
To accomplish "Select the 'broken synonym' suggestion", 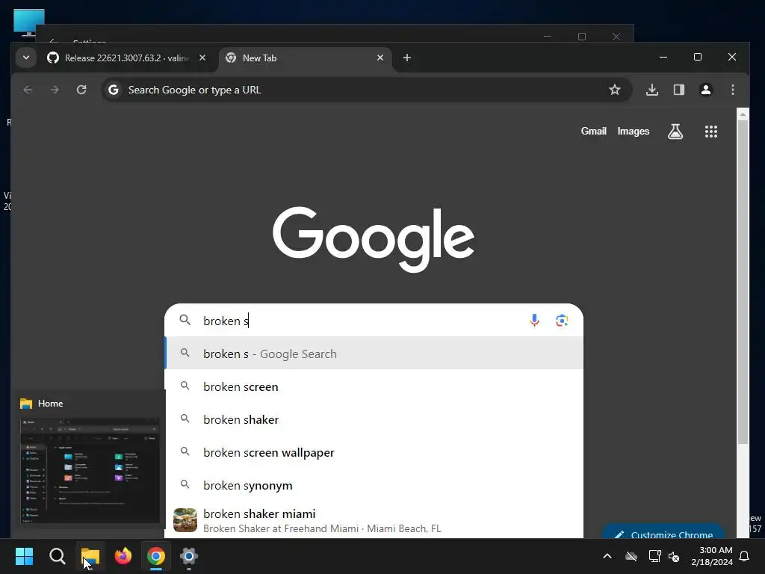I will click(x=374, y=486).
